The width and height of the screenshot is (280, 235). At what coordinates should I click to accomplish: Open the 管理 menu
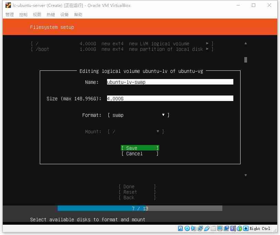click(x=10, y=14)
